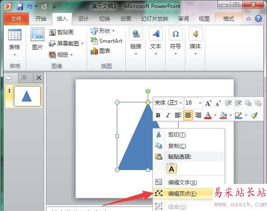This screenshot has width=267, height=211.
Task: Insert a Table using the table icon
Action: click(14, 35)
